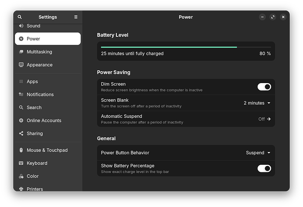The width and height of the screenshot is (303, 207).
Task: Open the hamburger menu in Settings sidebar
Action: [76, 17]
